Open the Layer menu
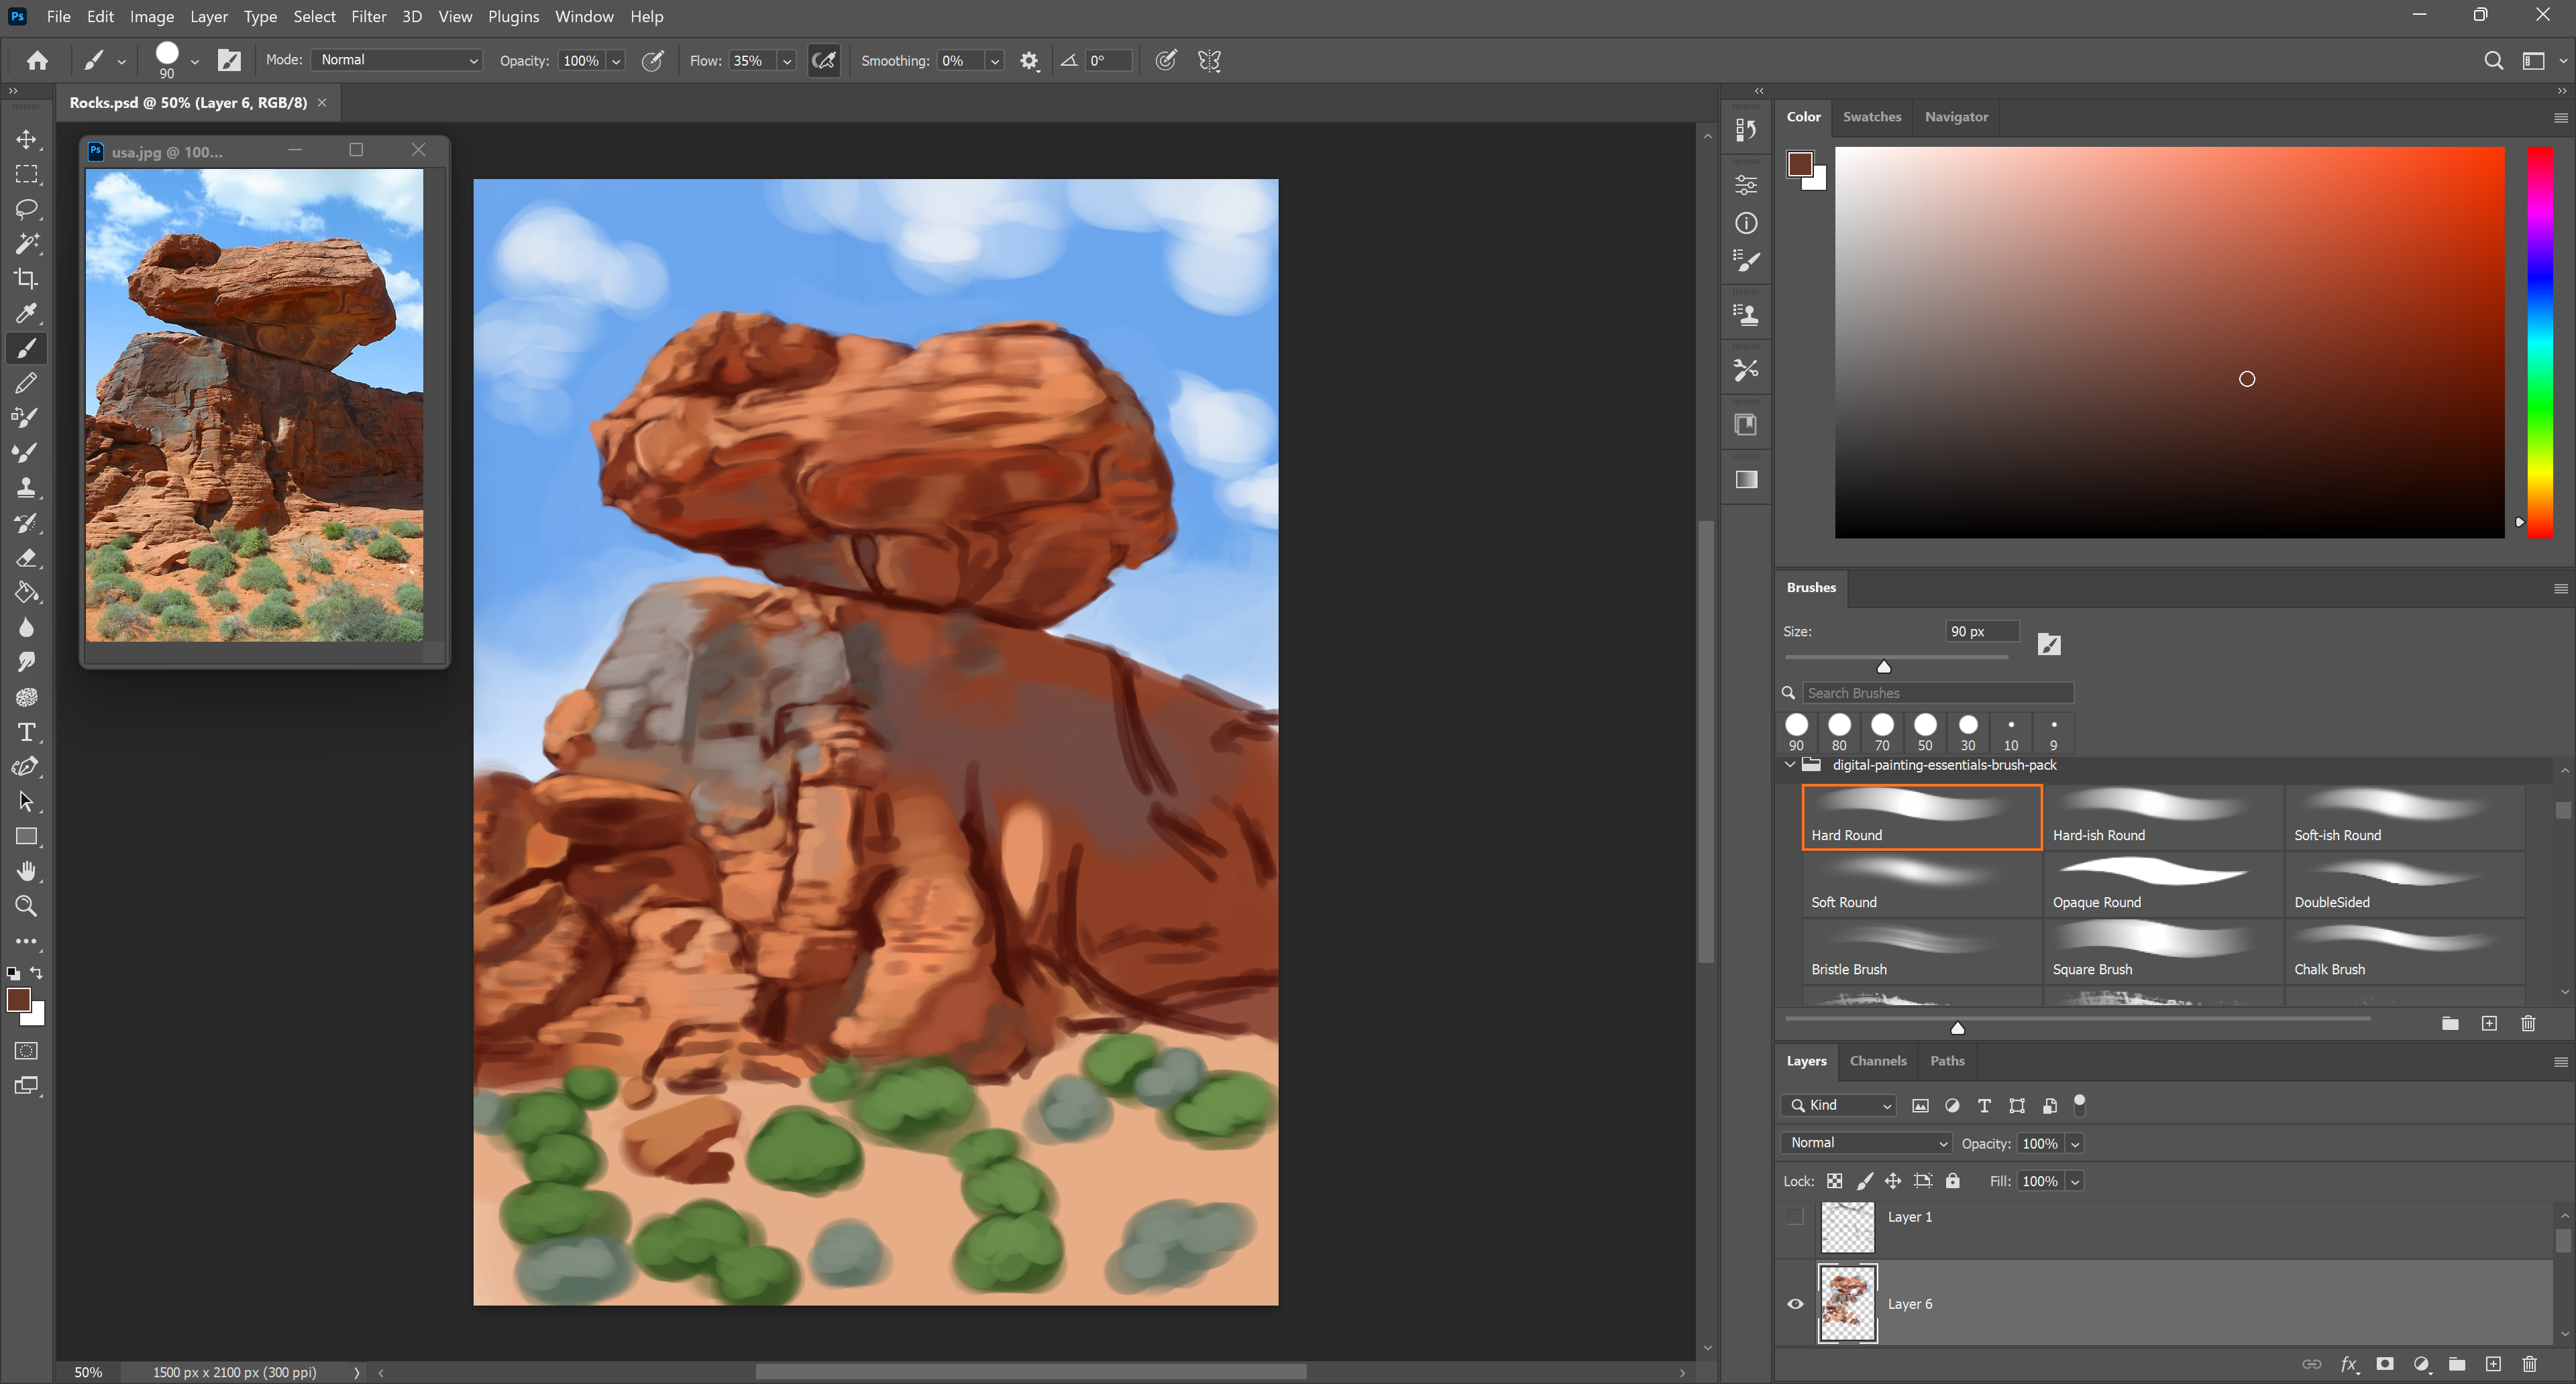Screen dimensions: 2576x1384 (209, 16)
